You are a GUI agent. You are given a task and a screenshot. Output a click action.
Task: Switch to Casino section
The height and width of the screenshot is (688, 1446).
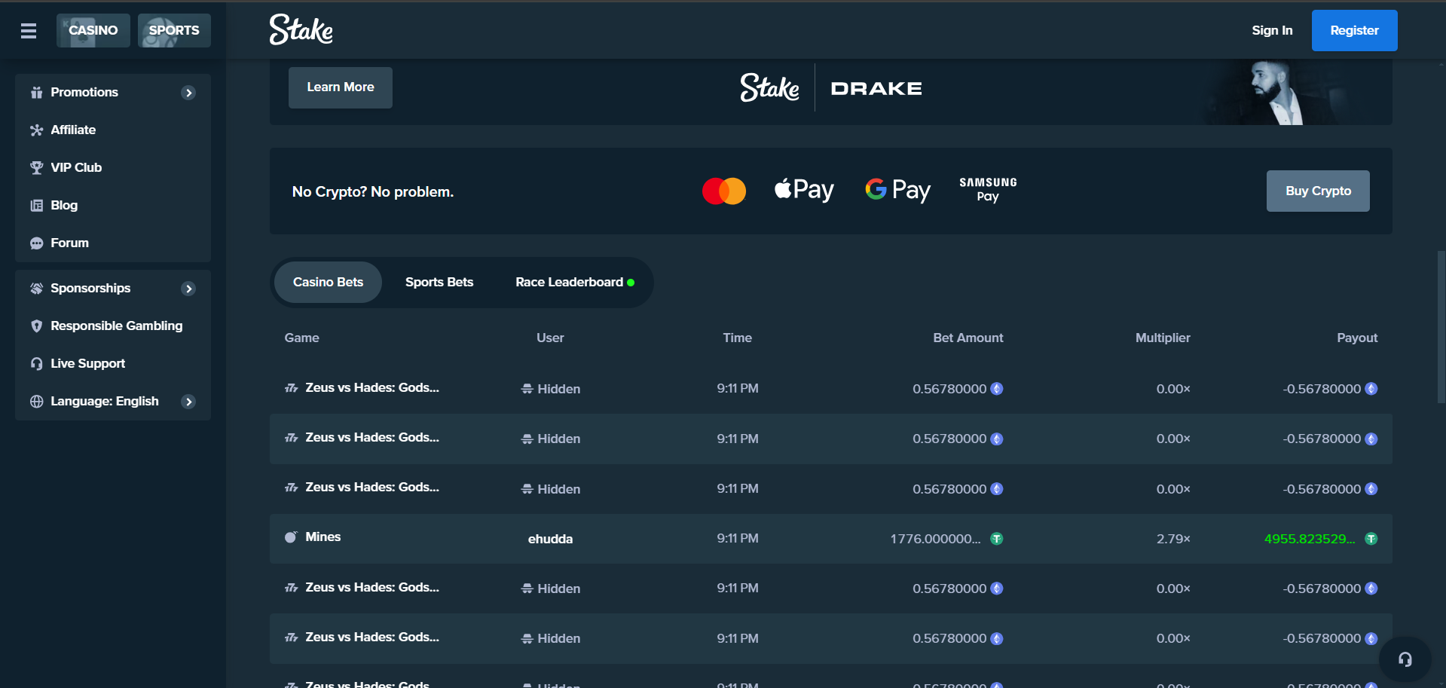[x=93, y=31]
